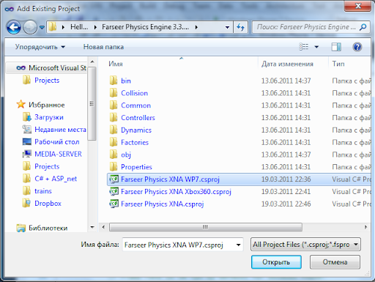Select the Dynamics folder icon

click(114, 130)
